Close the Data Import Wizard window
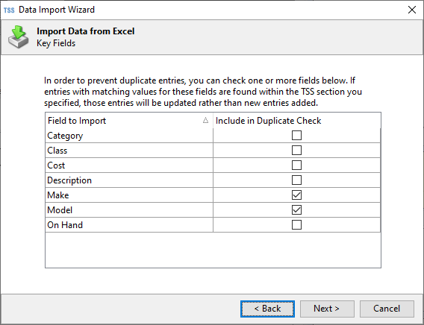 point(412,10)
